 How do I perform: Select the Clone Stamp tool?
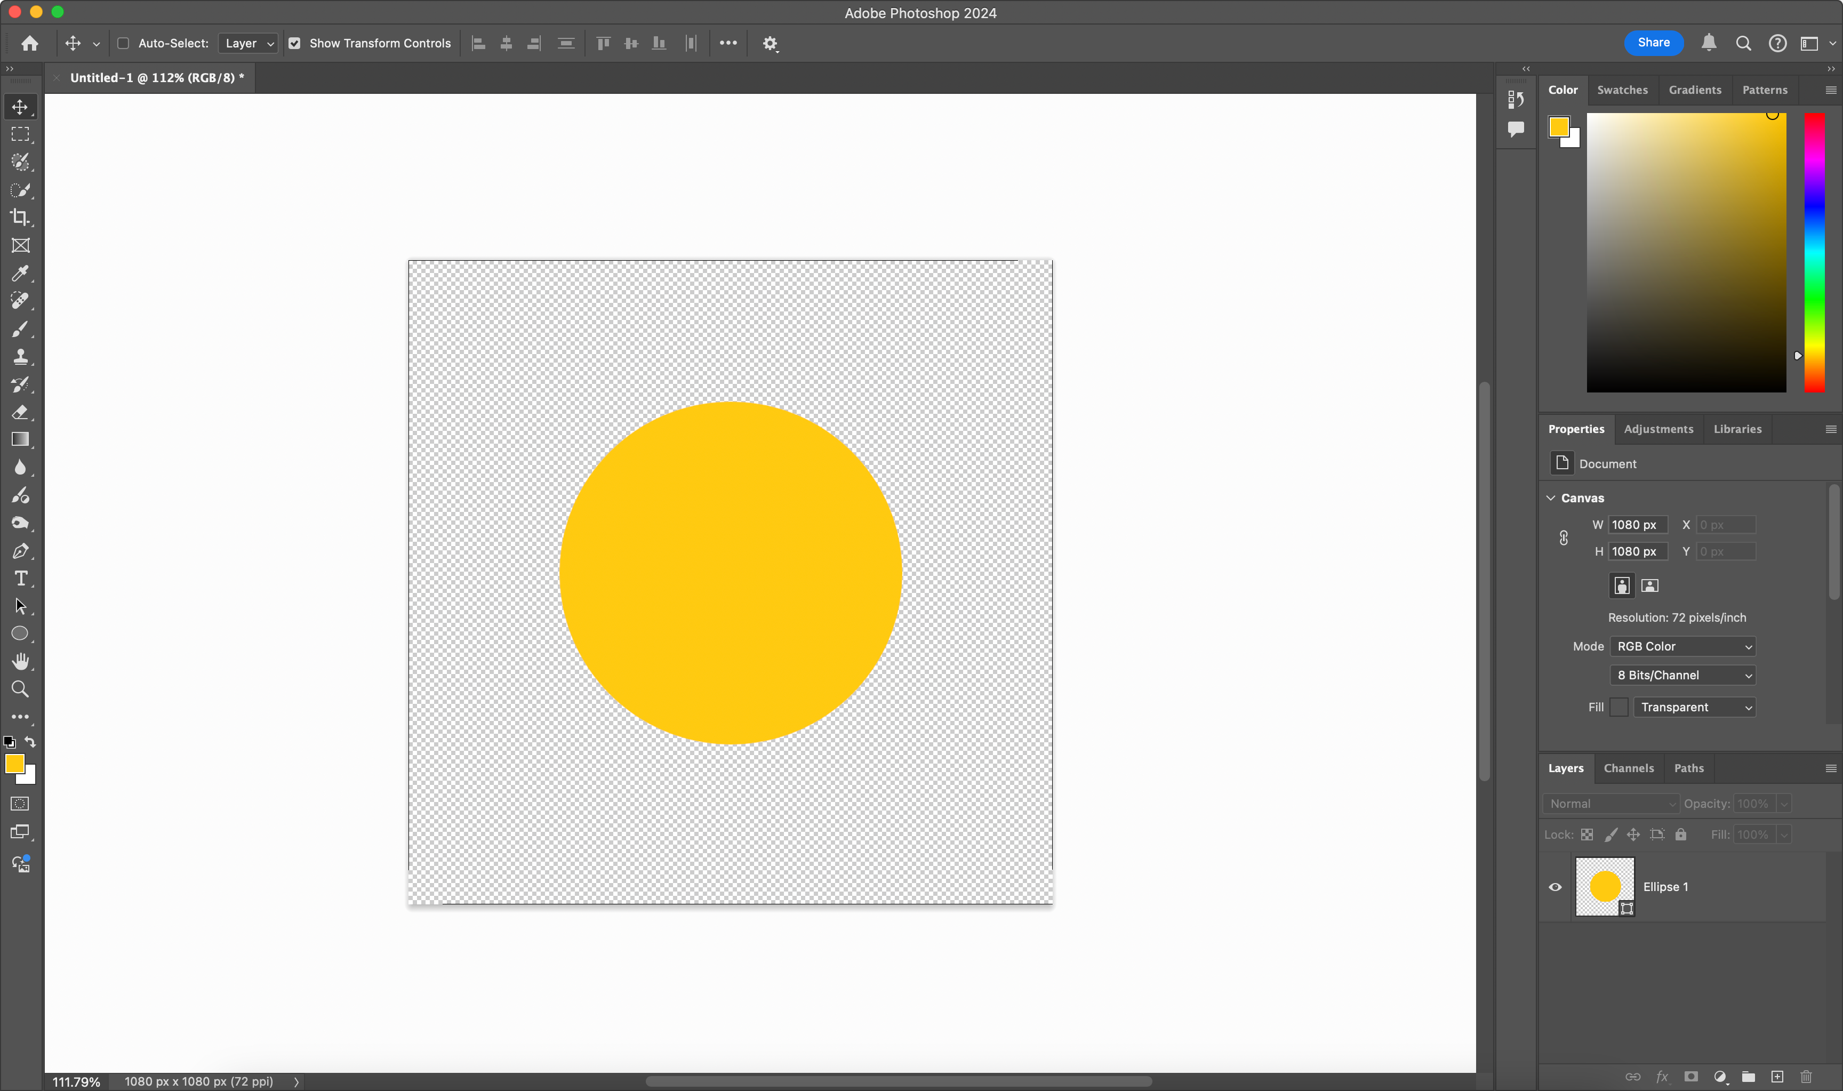(20, 357)
